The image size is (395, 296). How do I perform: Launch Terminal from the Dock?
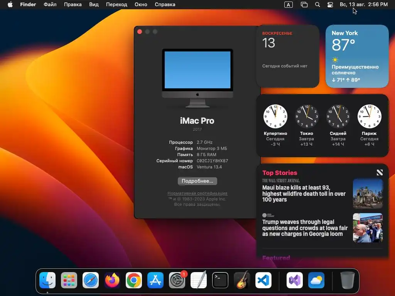(220, 280)
